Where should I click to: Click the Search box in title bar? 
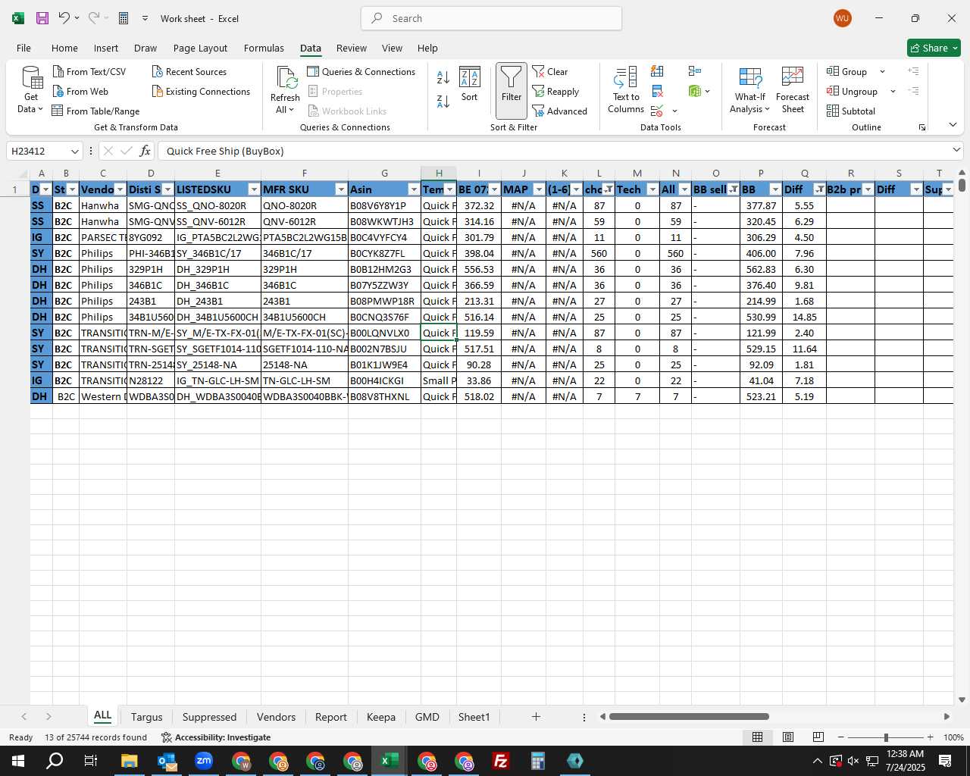[491, 18]
